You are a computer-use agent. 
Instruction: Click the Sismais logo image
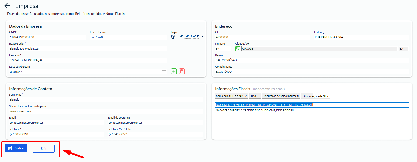[187, 37]
